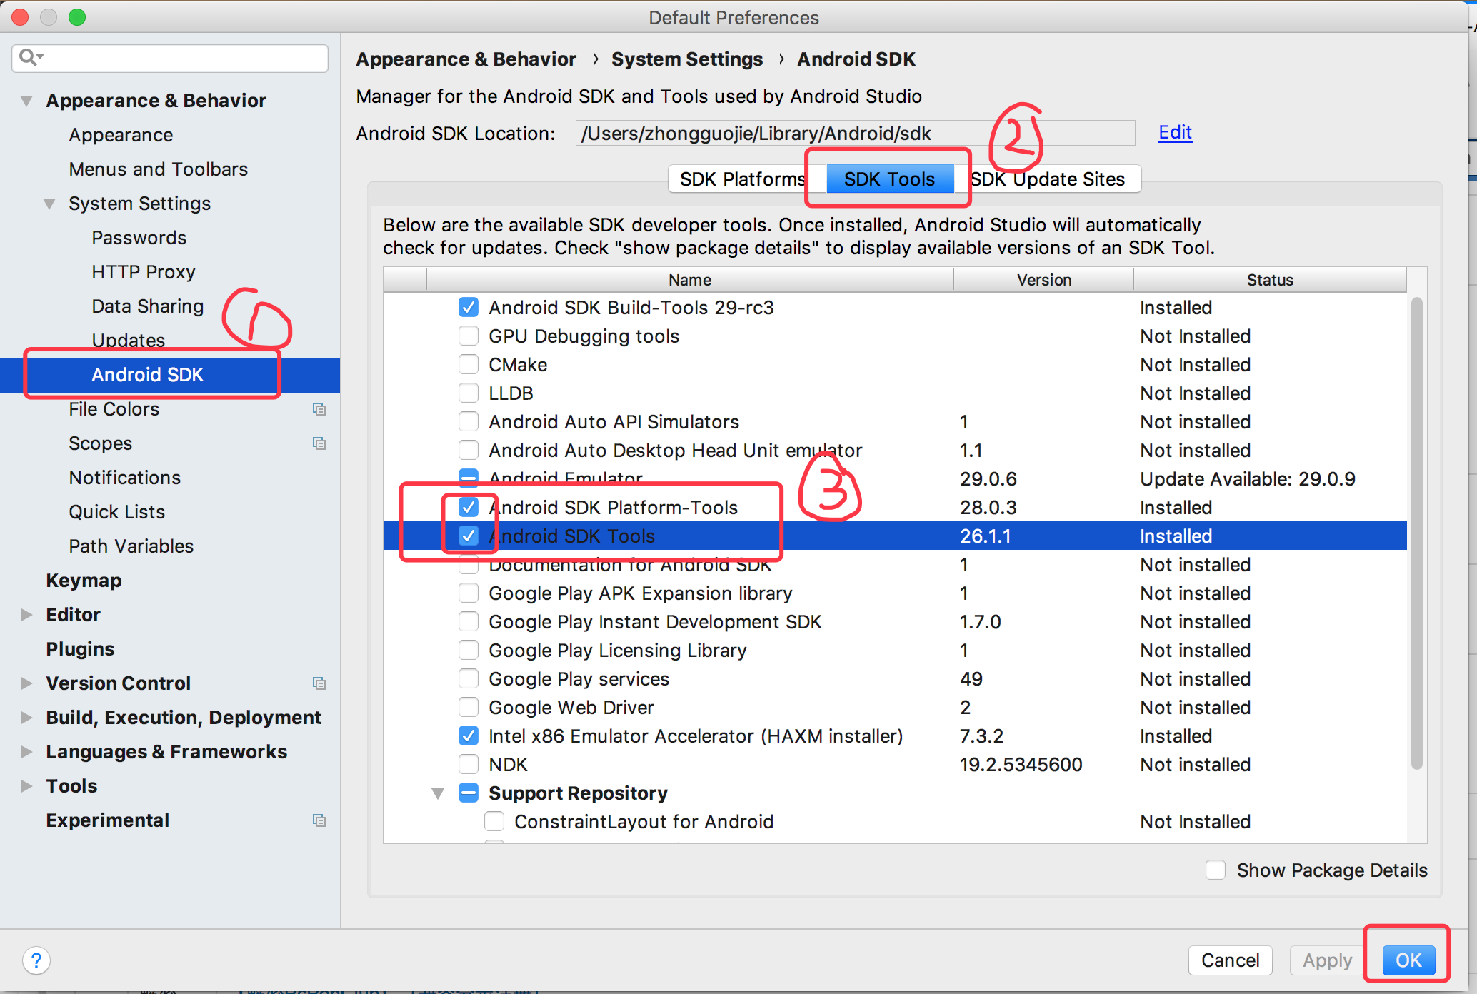Click SDK Update Sites tab
The width and height of the screenshot is (1477, 994).
pos(1048,179)
